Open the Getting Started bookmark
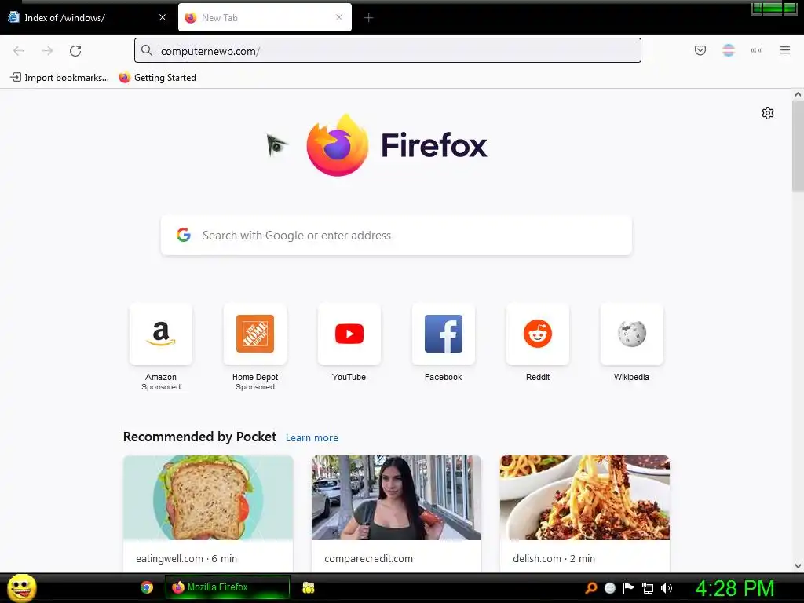Viewport: 804px width, 603px height. tap(157, 78)
